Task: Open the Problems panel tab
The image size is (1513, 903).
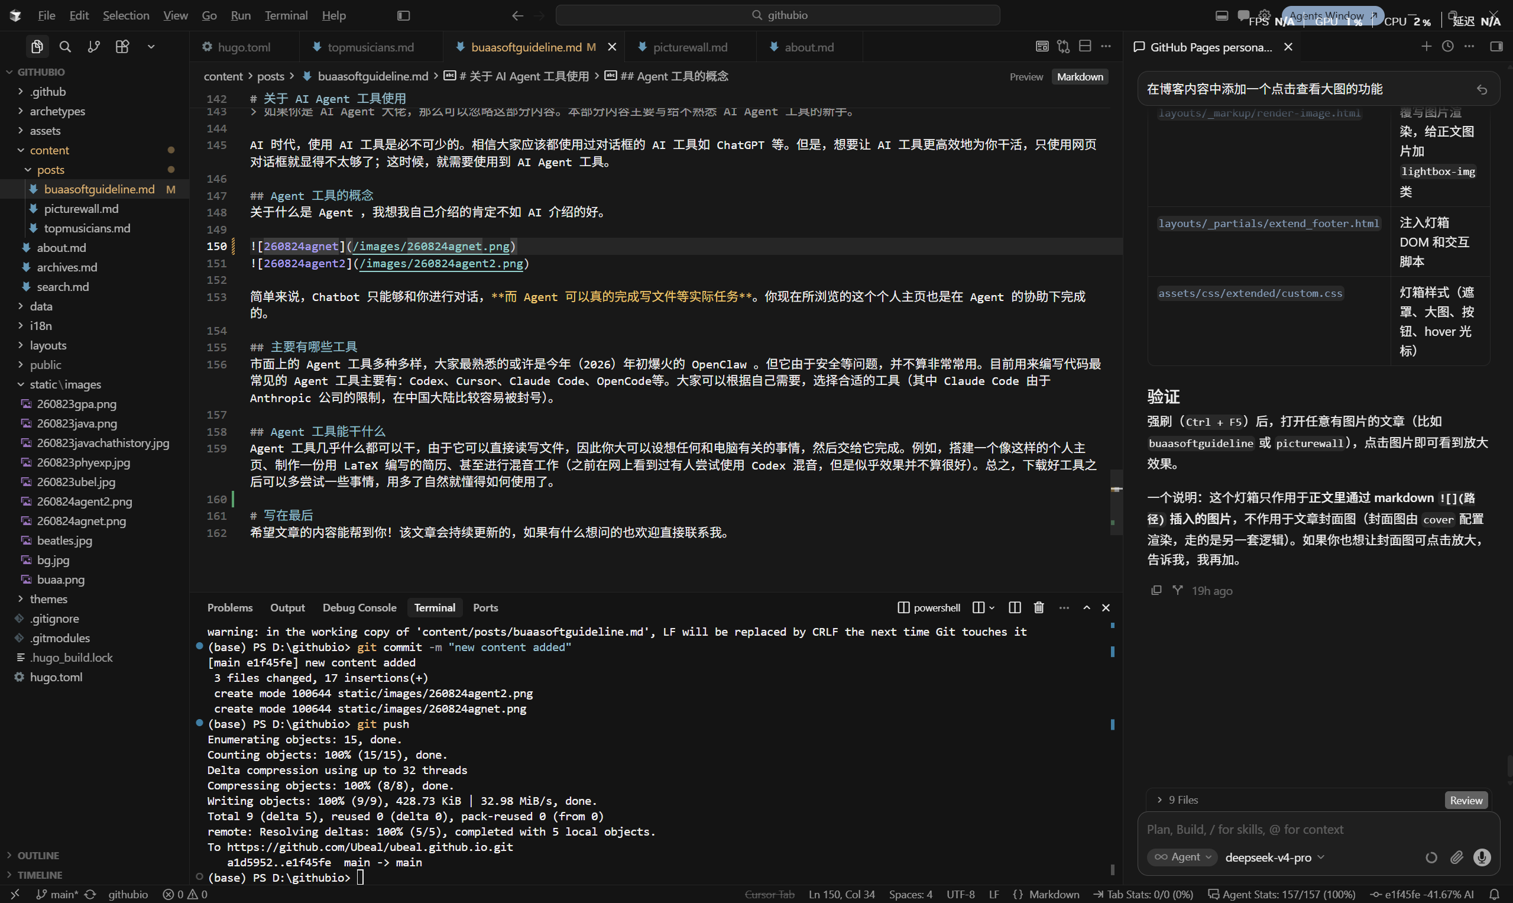Action: click(x=230, y=607)
